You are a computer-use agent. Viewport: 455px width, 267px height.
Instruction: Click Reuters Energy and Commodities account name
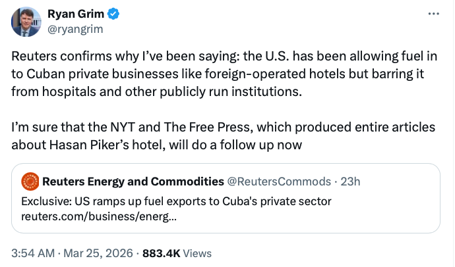tap(133, 181)
